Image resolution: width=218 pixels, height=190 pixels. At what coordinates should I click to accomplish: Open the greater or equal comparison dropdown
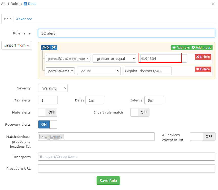pos(114,58)
